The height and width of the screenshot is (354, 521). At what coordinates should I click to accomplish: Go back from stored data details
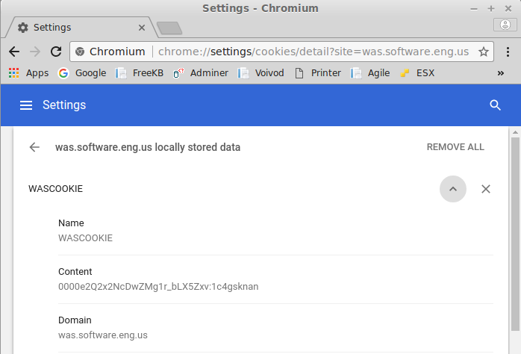34,147
